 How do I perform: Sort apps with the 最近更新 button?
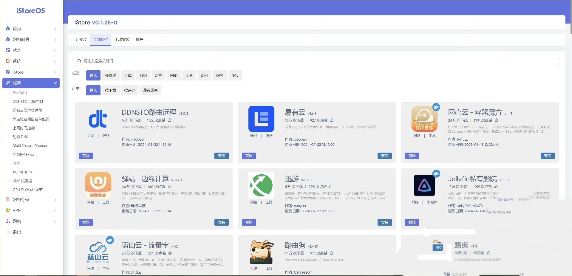pos(150,90)
